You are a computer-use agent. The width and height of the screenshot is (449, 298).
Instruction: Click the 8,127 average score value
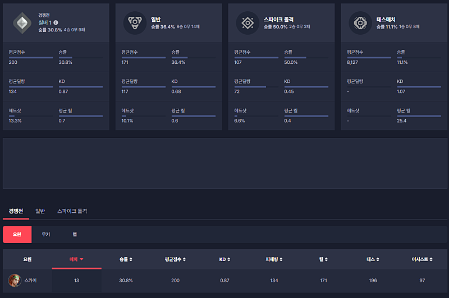pos(352,62)
